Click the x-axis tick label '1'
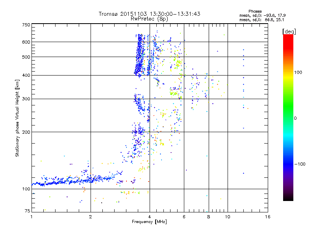Image resolution: width=315 pixels, height=236 pixels. coord(31,217)
